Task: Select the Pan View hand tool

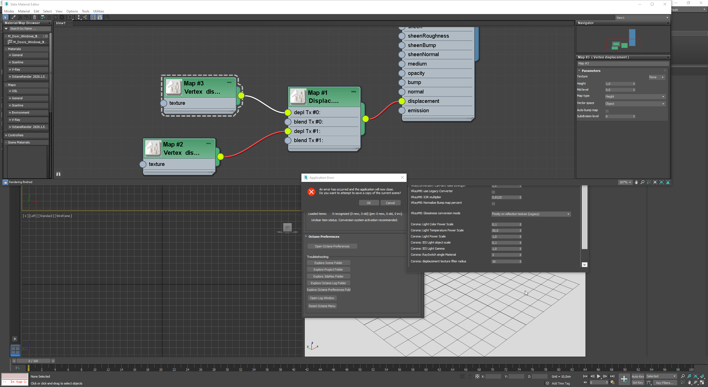Action: pos(636,182)
